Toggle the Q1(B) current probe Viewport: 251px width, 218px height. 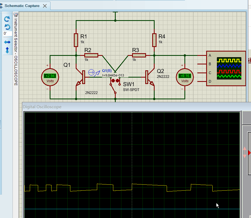tap(91, 72)
